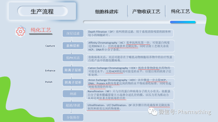The height and width of the screenshot is (122, 218).
Task: Click the Depth Filtration description box
Action: [130, 33]
